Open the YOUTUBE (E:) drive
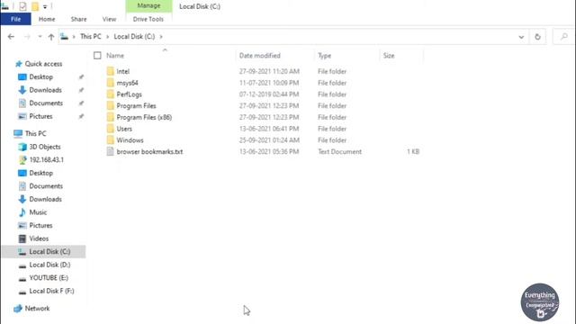The image size is (576, 324). pos(49,278)
